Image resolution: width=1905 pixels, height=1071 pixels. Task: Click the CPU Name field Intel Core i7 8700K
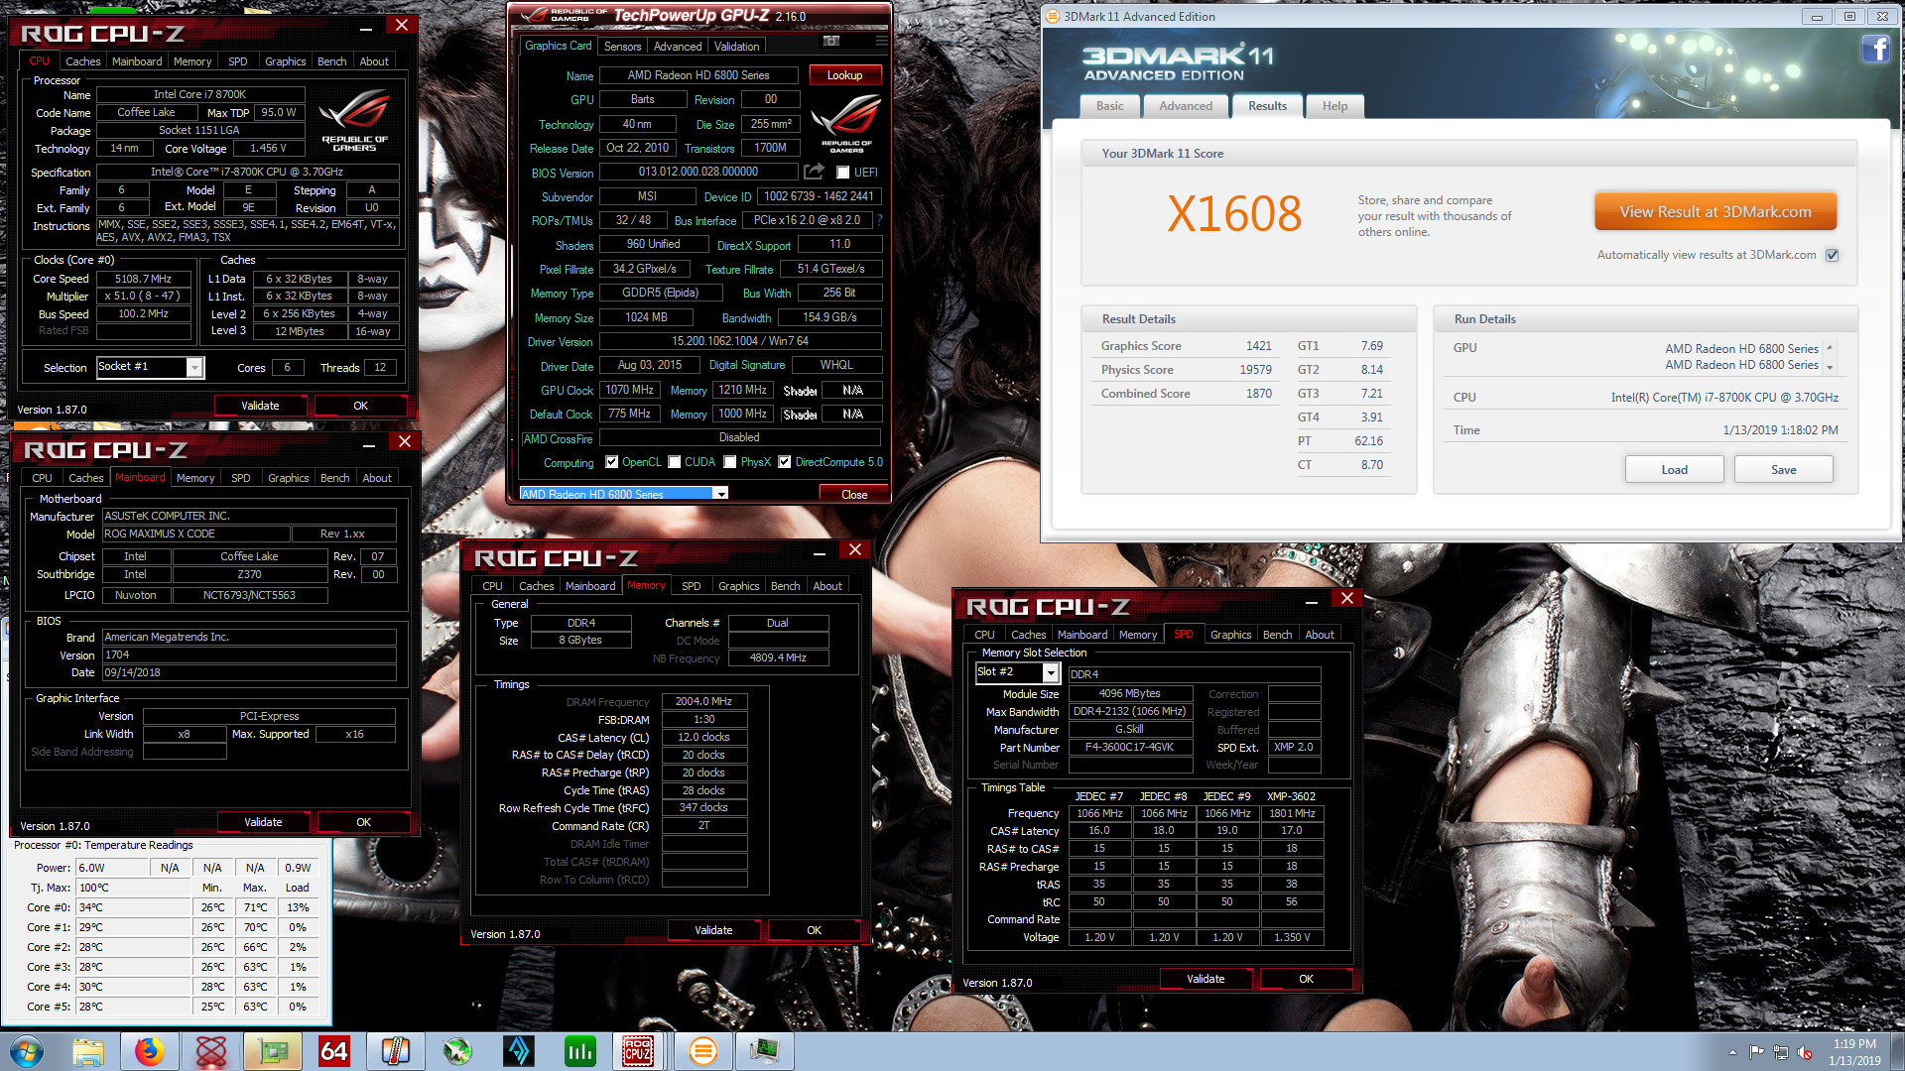pyautogui.click(x=199, y=95)
